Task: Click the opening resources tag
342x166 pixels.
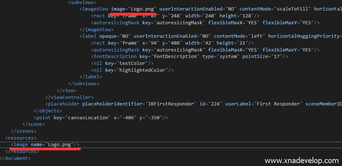Action: point(21,138)
